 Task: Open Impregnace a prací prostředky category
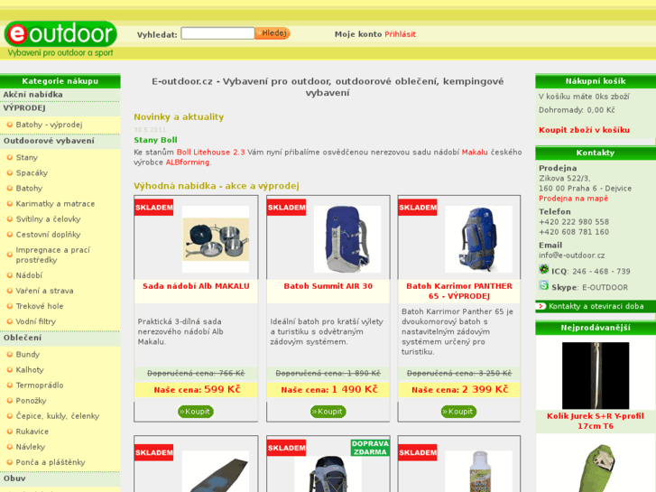pos(52,255)
